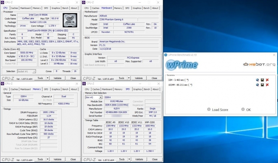Delete the 1024M score with red X
The height and width of the screenshot is (163, 278).
[x=267, y=85]
